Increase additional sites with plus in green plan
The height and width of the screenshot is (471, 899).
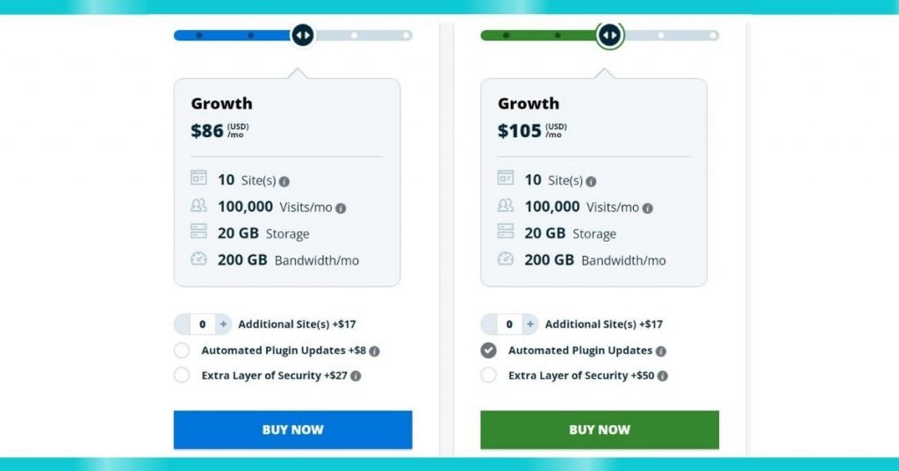pyautogui.click(x=529, y=324)
